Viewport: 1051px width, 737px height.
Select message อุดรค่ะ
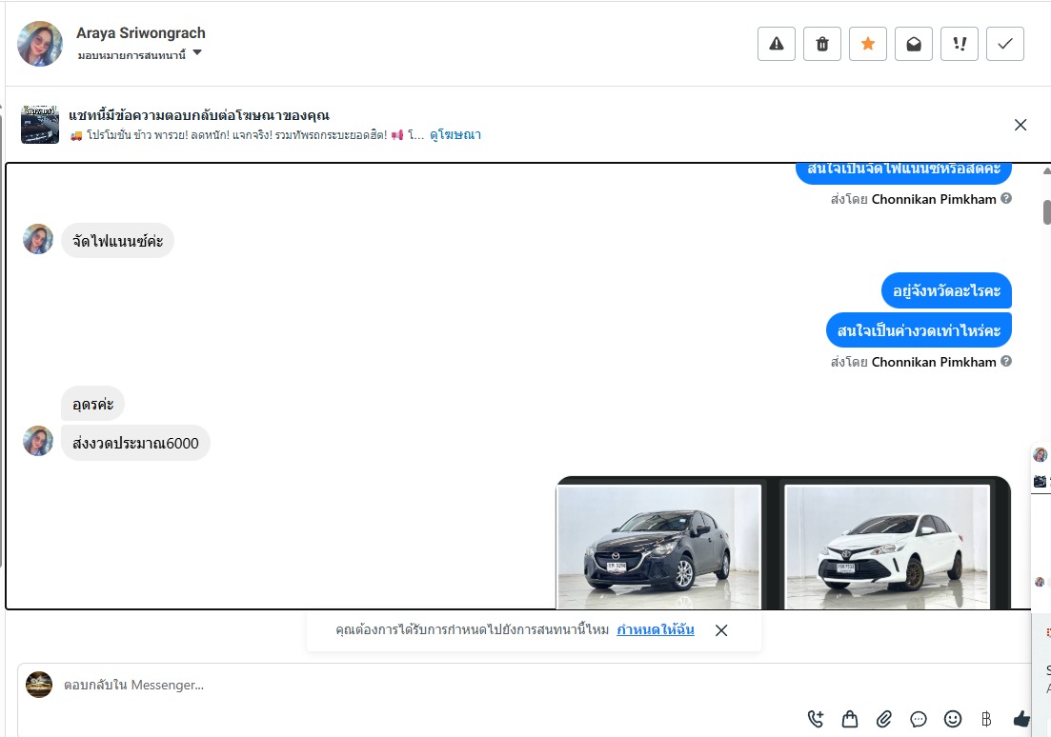tap(93, 404)
